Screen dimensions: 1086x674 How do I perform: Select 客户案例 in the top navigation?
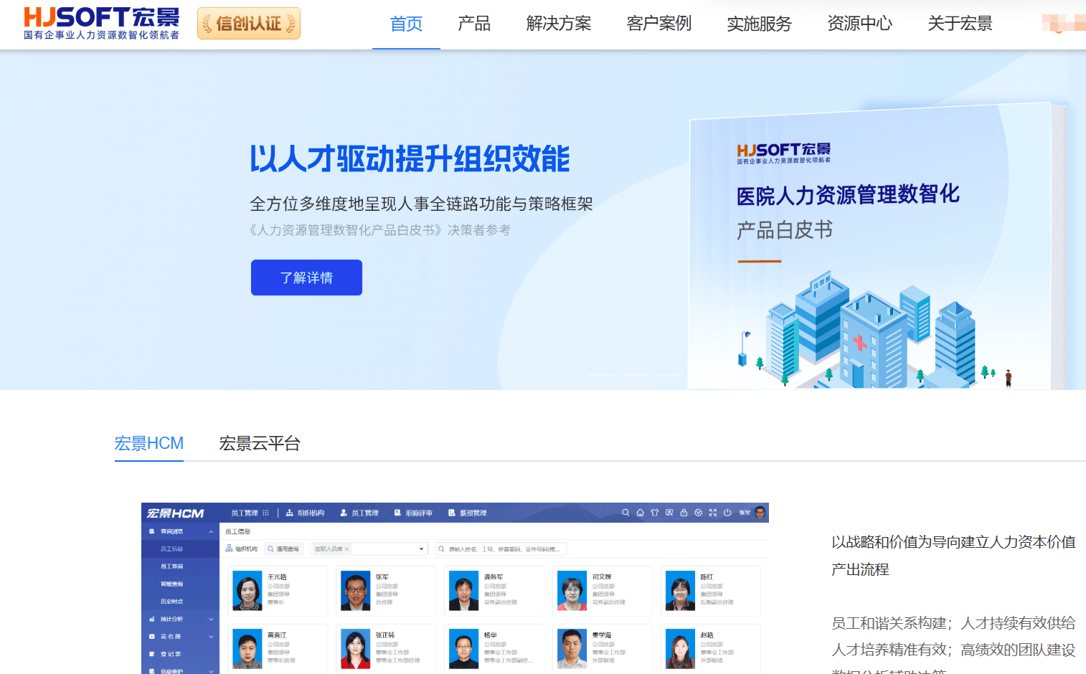point(659,24)
